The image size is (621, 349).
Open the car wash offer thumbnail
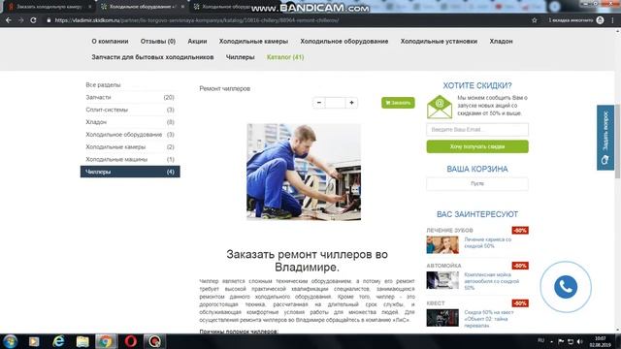tap(442, 280)
